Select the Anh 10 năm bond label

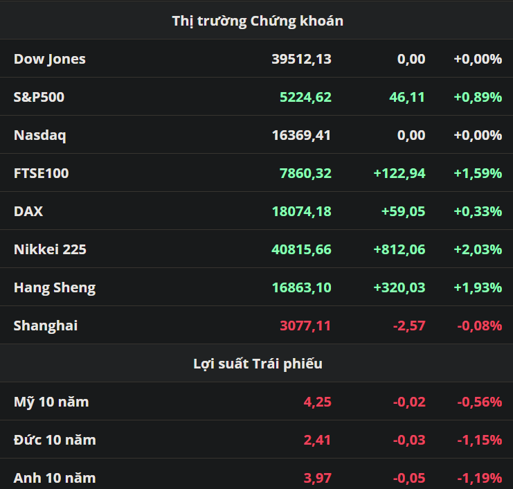(x=55, y=478)
